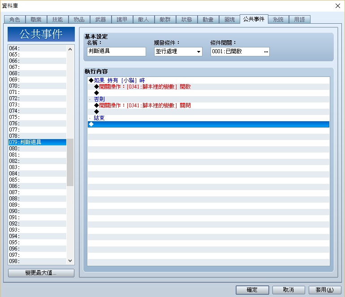Select common event 098 in the list

point(37,261)
